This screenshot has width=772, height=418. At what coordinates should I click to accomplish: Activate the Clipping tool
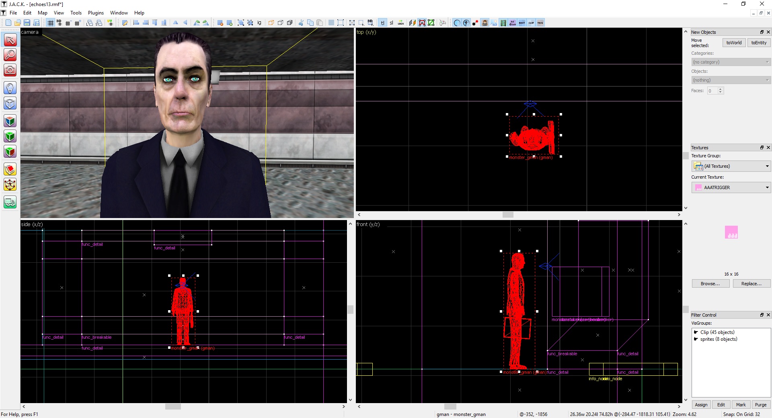pyautogui.click(x=10, y=169)
